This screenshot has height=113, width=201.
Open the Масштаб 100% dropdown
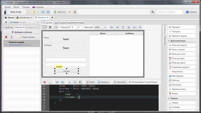100,27
